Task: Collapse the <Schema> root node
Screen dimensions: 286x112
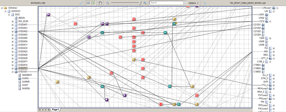Action: coord(2,8)
